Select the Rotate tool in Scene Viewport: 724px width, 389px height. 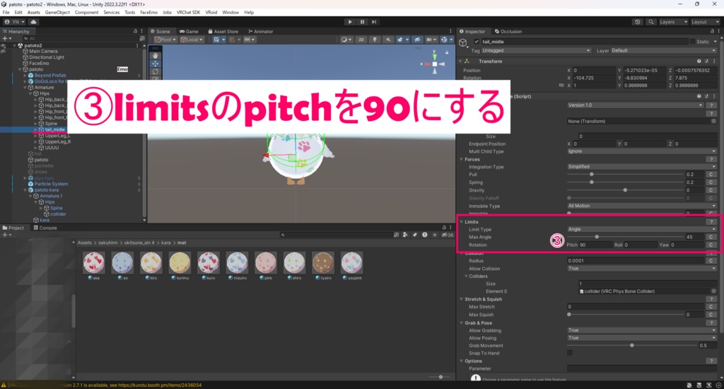point(155,72)
